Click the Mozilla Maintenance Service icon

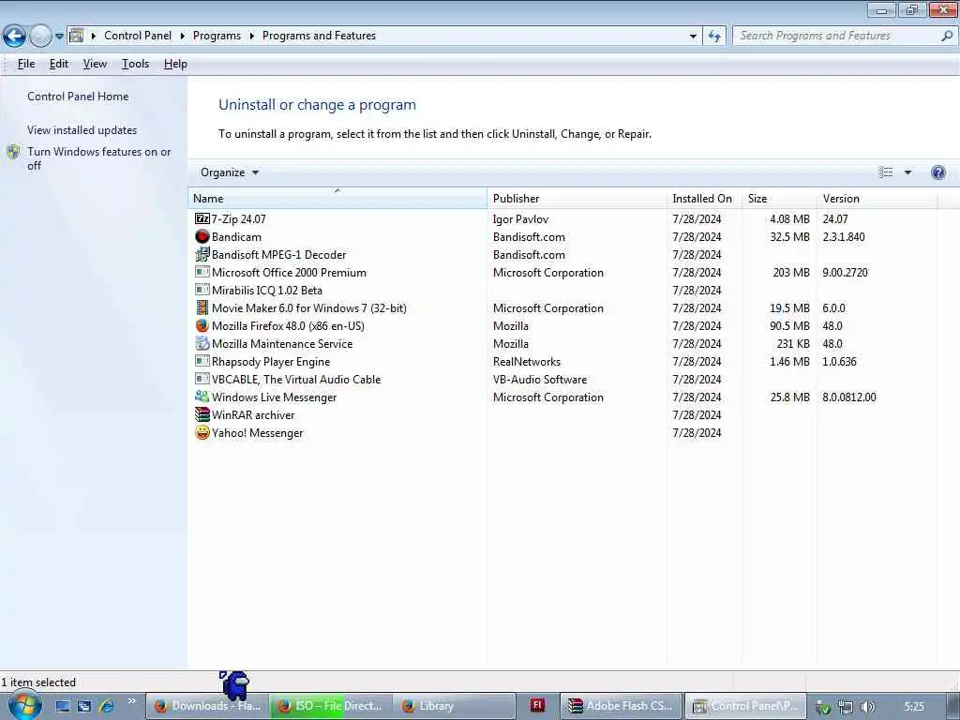click(202, 343)
